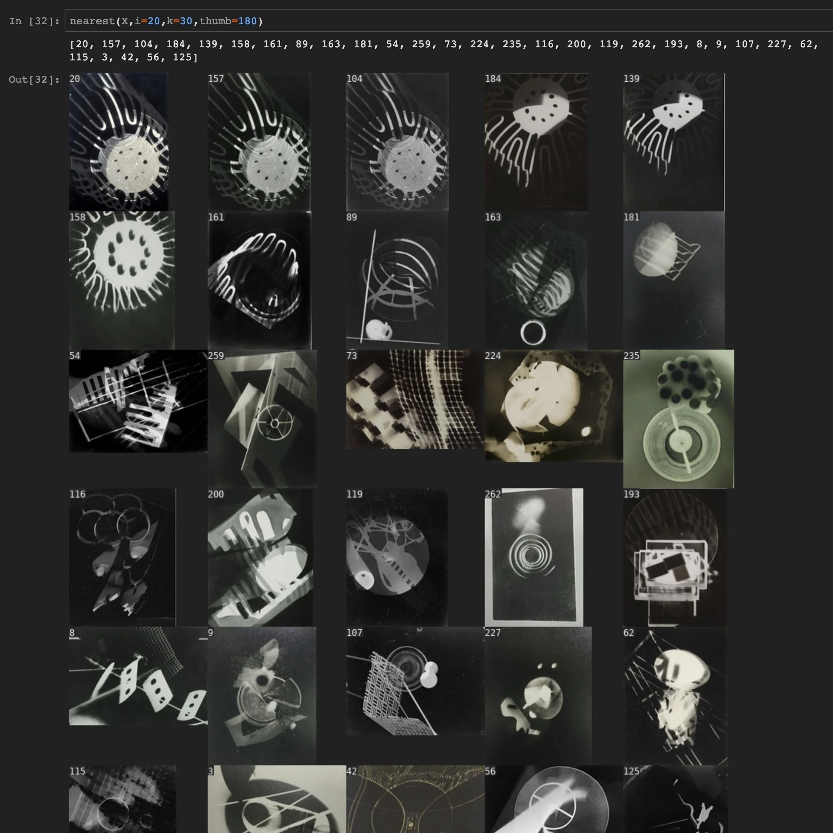Open thumbnail labeled 161
Screen dimensions: 833x833
tap(259, 280)
